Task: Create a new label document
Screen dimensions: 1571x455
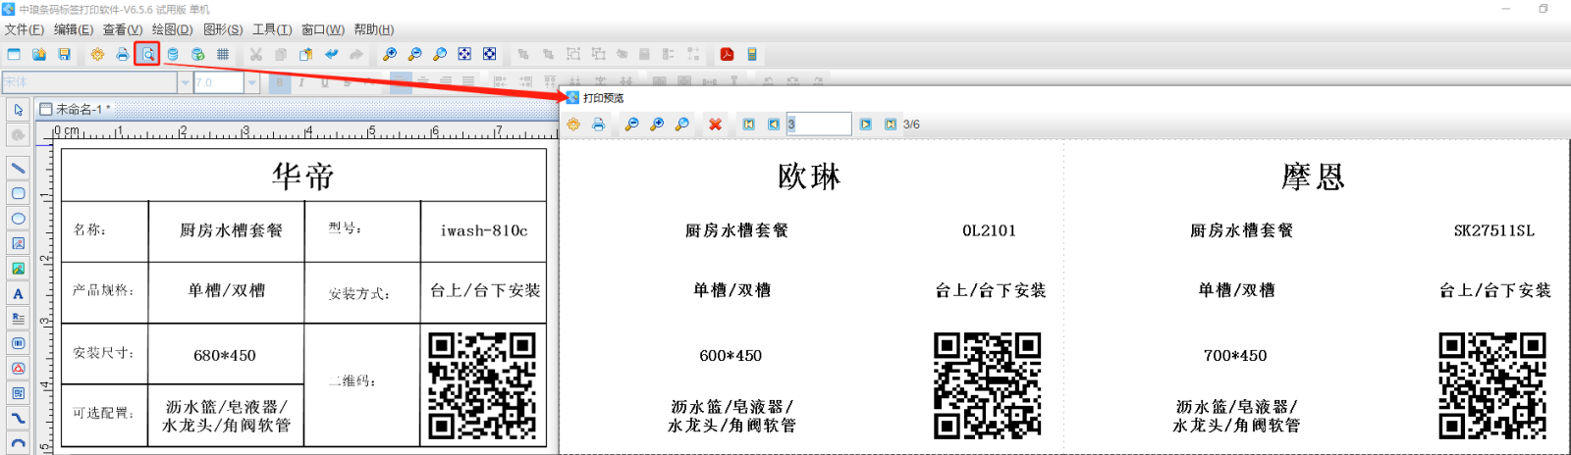Action: pos(14,55)
